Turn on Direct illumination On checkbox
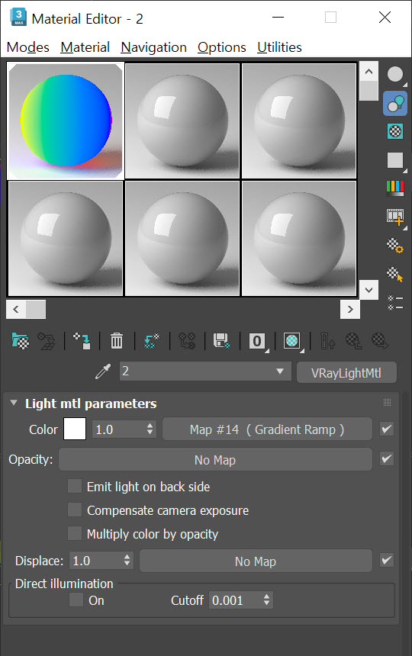Screen dimensions: 412x656 pyautogui.click(x=76, y=600)
